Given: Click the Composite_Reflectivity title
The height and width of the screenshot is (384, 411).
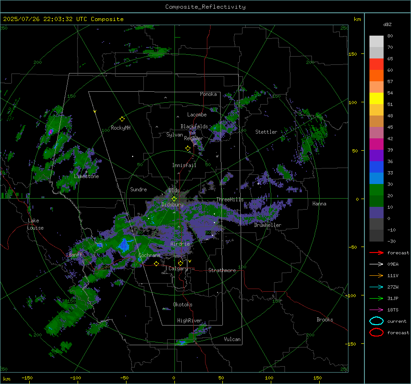Looking at the screenshot, I should tap(205, 7).
